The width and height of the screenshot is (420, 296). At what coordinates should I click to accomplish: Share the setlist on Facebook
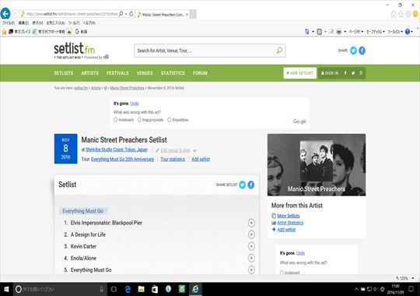[250, 185]
